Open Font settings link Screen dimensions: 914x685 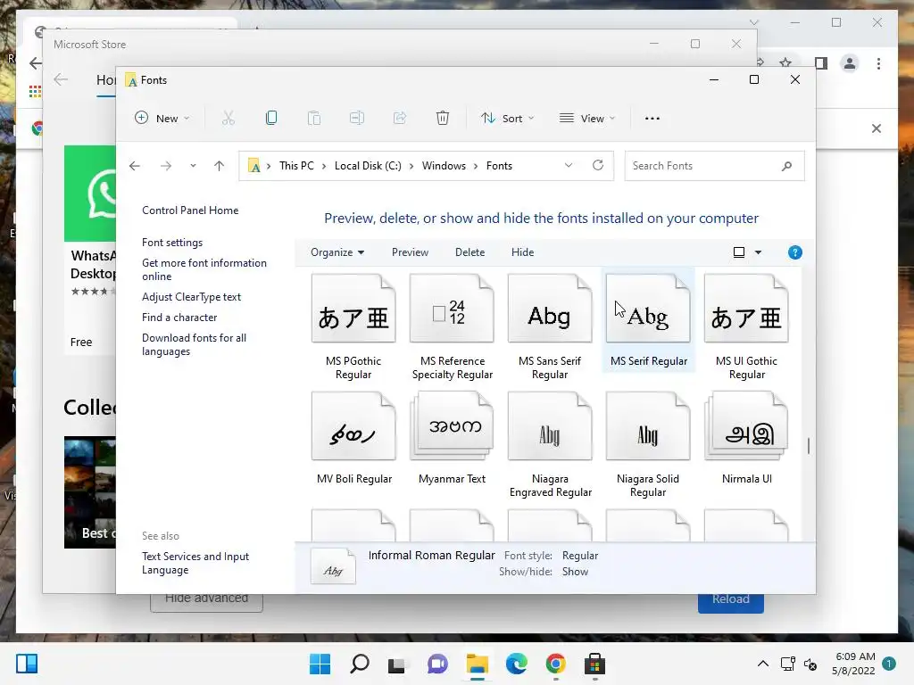coord(172,243)
